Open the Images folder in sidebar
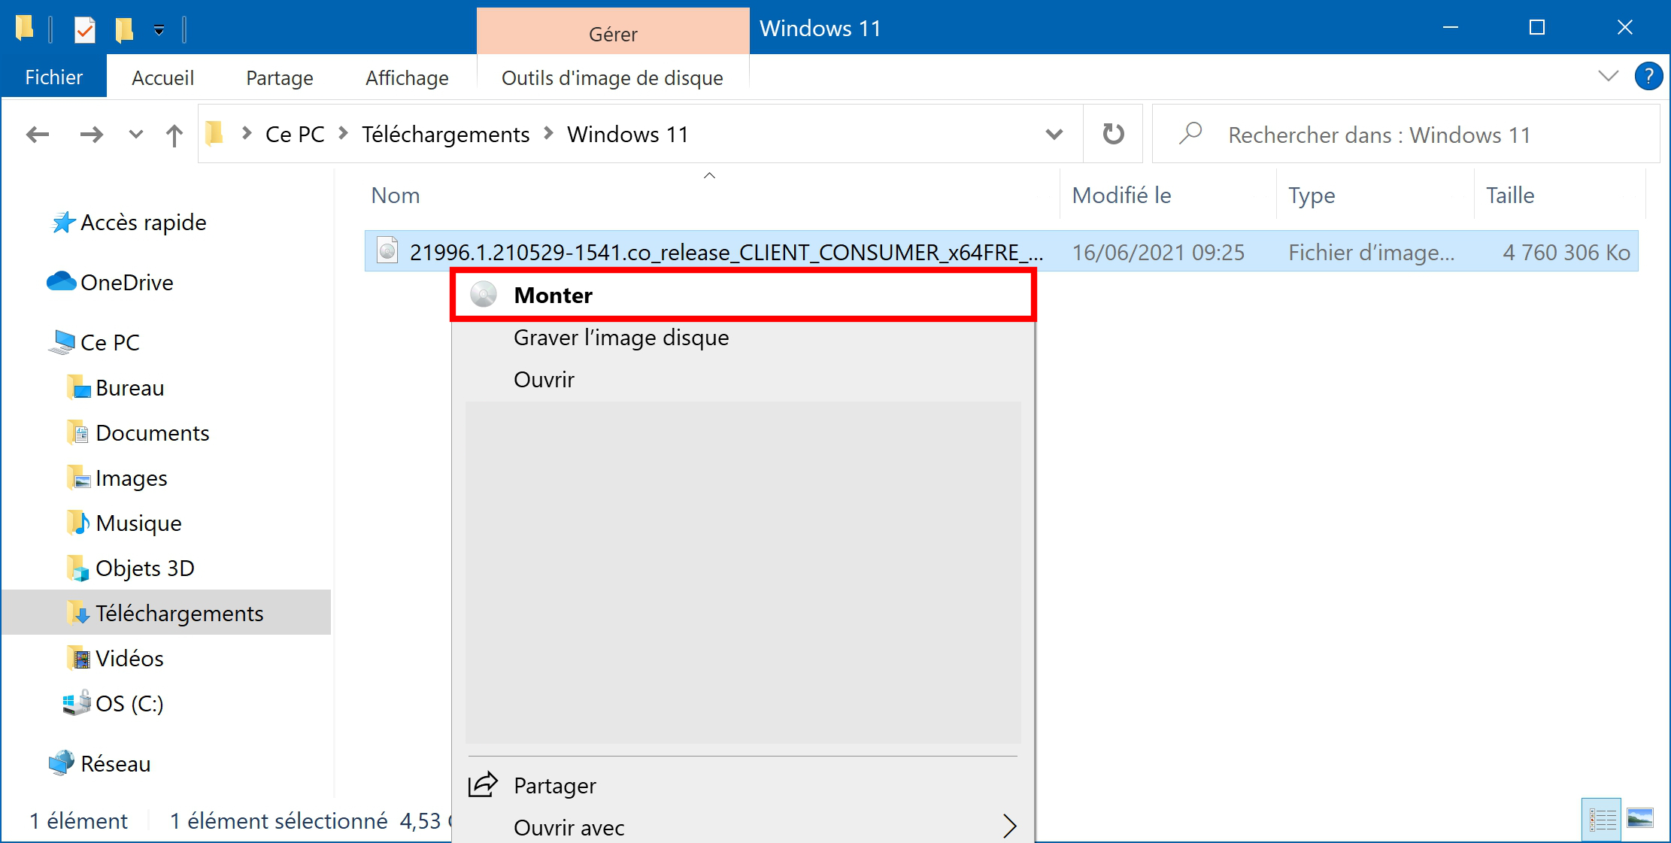The image size is (1671, 843). pyautogui.click(x=131, y=478)
